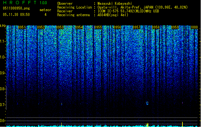
Task: Click the meteor echo blob near 0957
Action: [147, 103]
